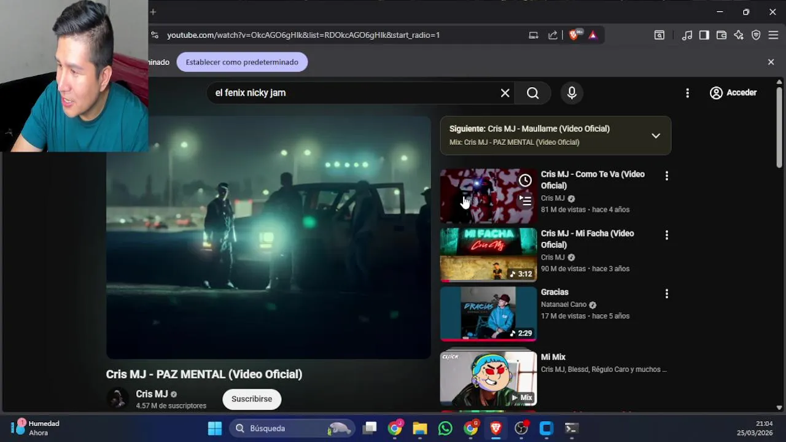Click Cris MJ - Como Te Va title link

click(x=593, y=180)
